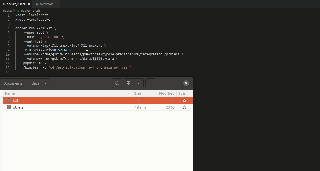320x171 pixels.
Task: Click the docker breadcrumb segment
Action: [8, 11]
